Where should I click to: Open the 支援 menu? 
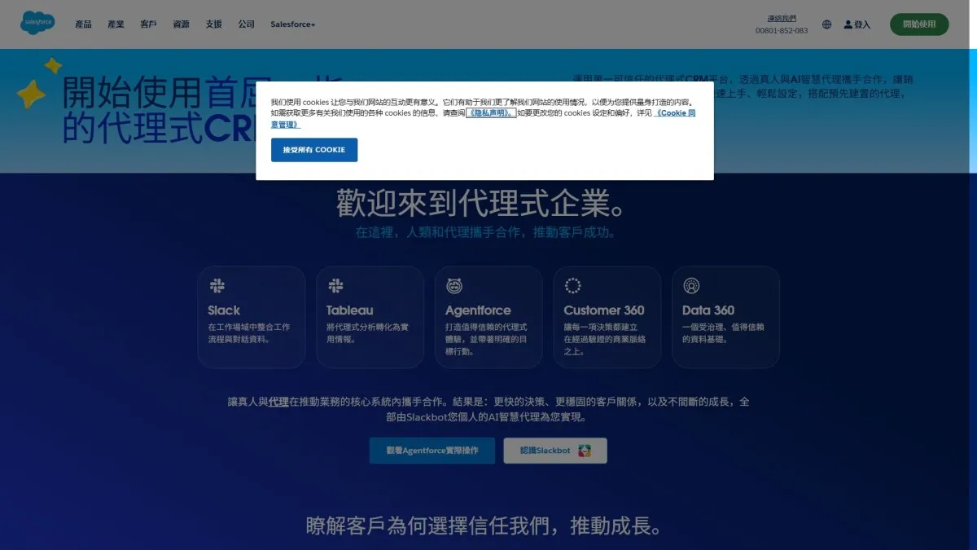213,24
